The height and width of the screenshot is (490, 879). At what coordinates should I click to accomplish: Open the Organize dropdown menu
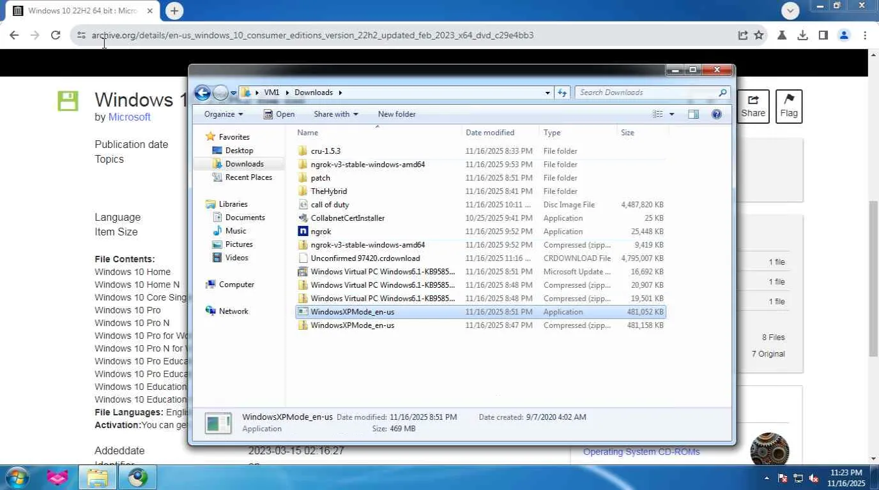pos(224,114)
